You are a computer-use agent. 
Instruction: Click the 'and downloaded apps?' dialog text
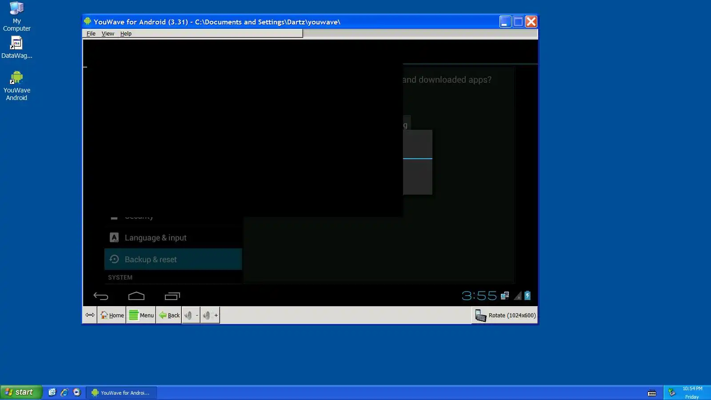[x=447, y=80]
